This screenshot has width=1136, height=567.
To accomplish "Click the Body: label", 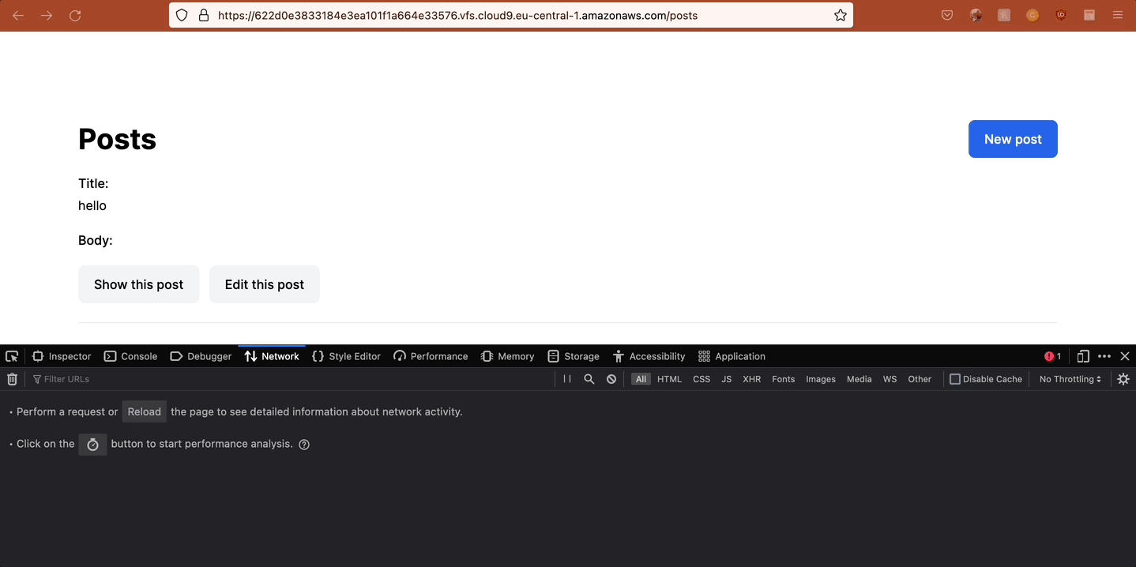I will [x=96, y=240].
